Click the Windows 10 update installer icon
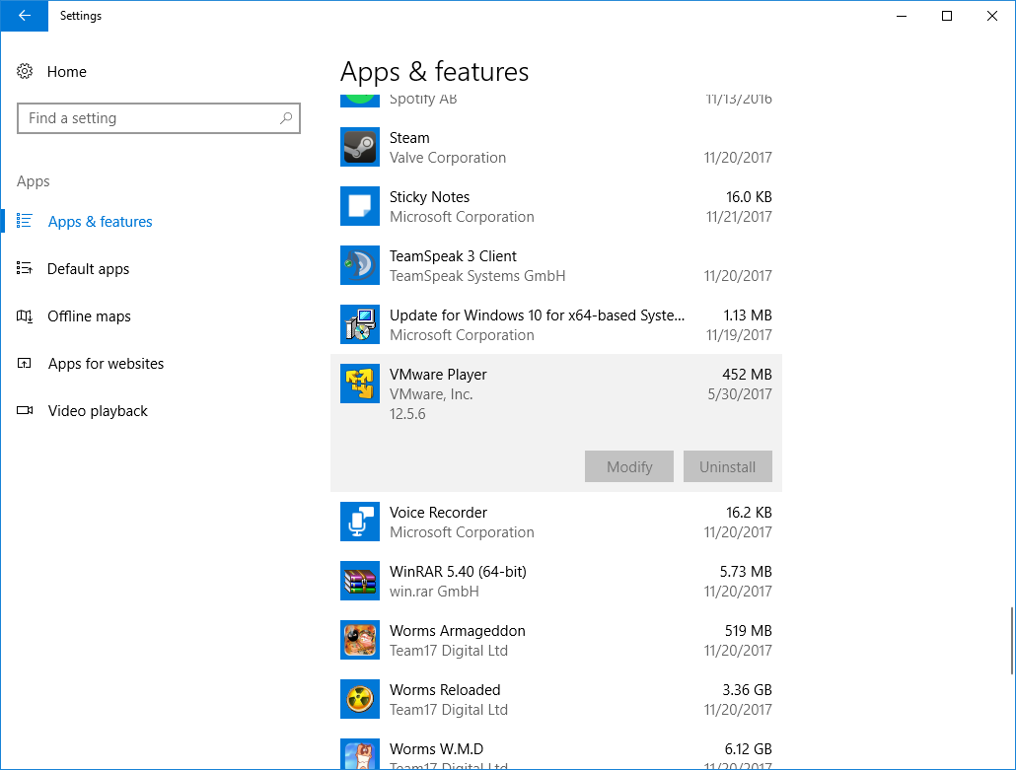The width and height of the screenshot is (1016, 770). (360, 324)
